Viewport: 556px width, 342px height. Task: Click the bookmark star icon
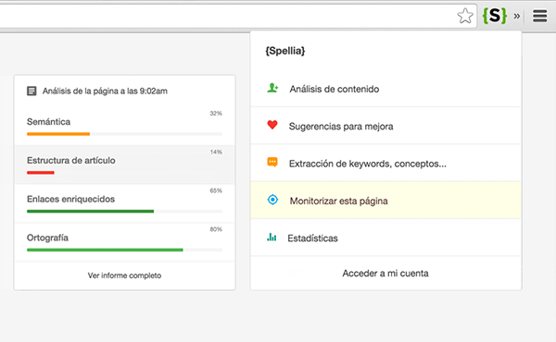pos(465,16)
